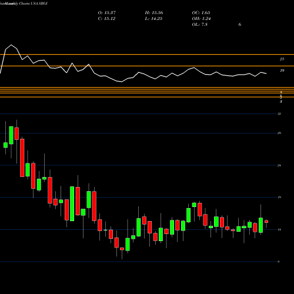Click the last red candlestick on the chart

pos(266,222)
